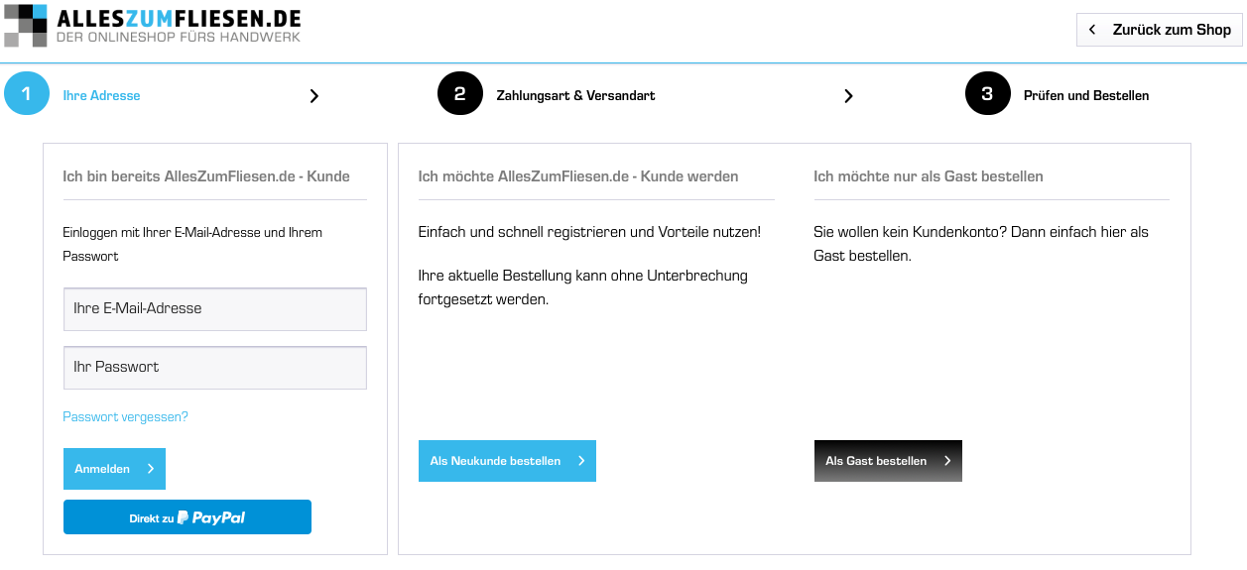Click the chevron after Zahlungsart & Versandart step
Image resolution: width=1247 pixels, height=570 pixels.
coord(848,96)
